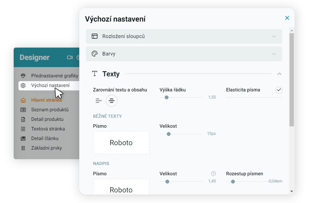Select center text alignment option
This screenshot has height=203, width=310.
pos(111,101)
